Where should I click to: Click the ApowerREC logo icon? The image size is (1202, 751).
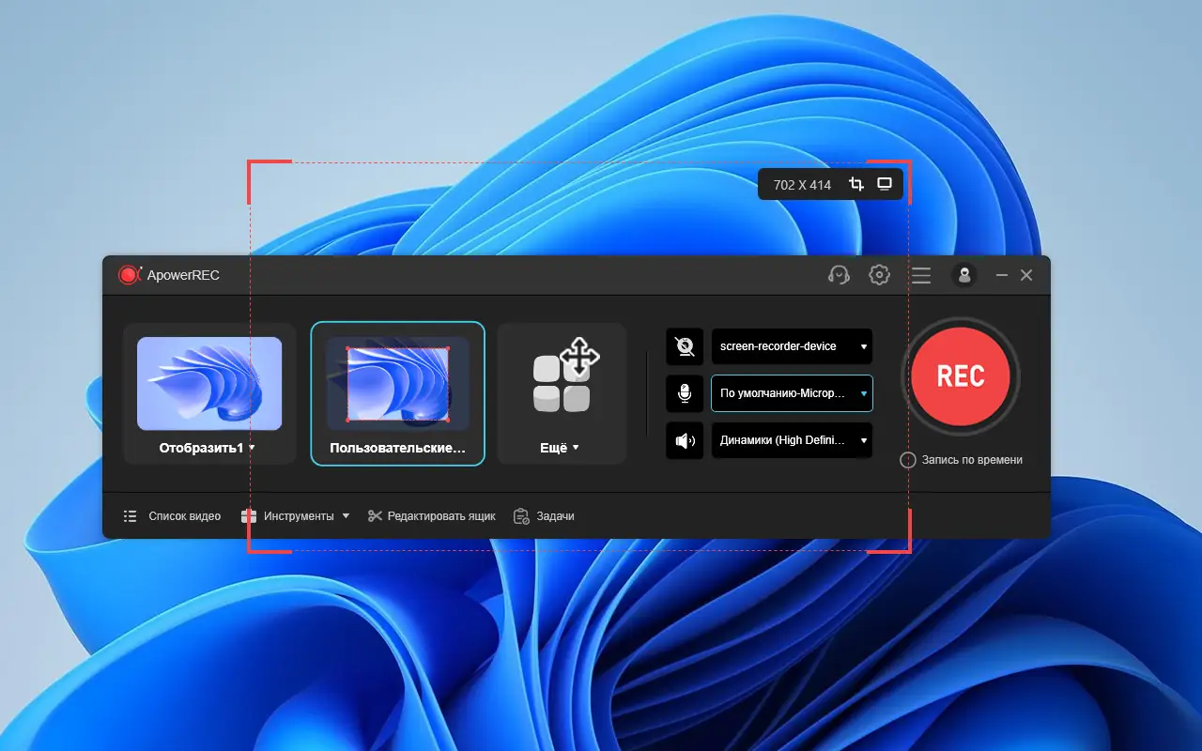(x=129, y=275)
